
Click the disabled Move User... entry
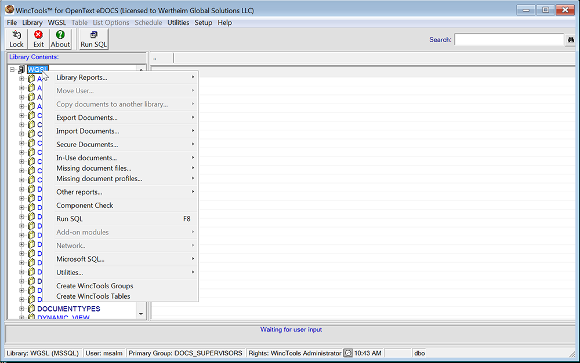pos(121,91)
